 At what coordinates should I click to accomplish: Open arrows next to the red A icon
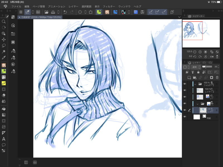pos(129,12)
